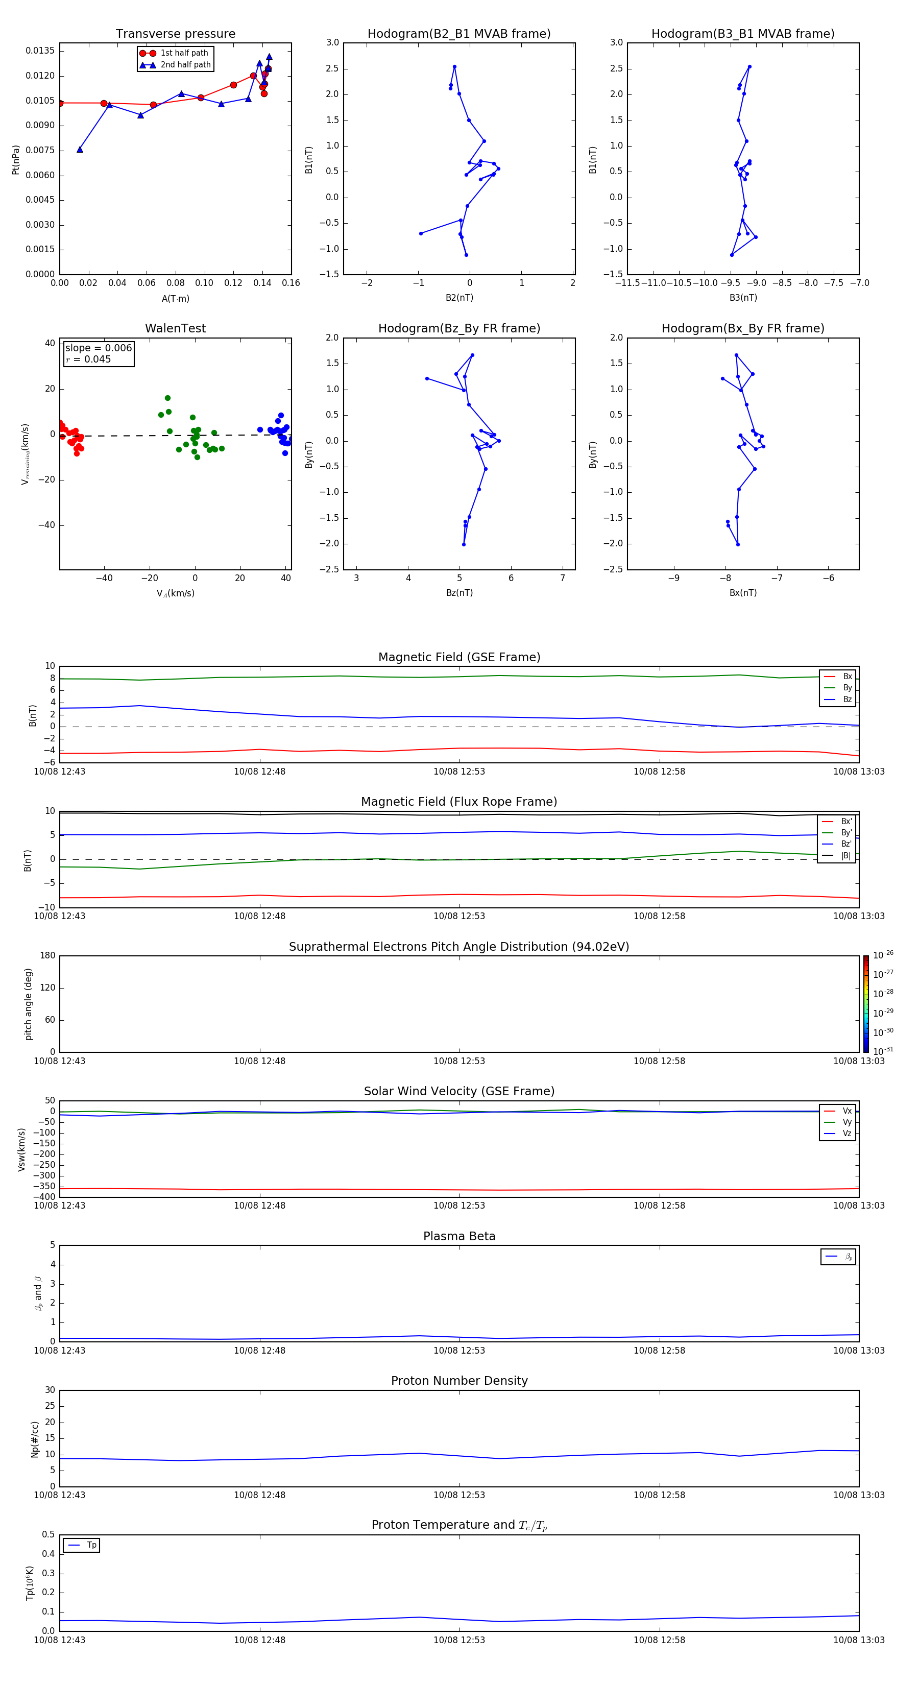Click the "Magnetic Field (Flux Rope Frame)" title

[459, 802]
